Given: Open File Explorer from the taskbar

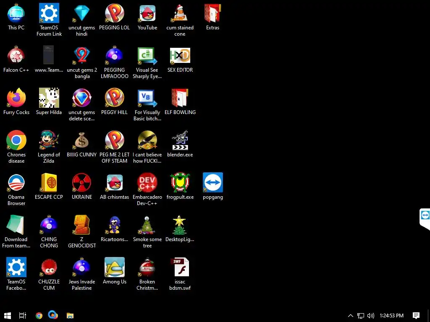Looking at the screenshot, I should tap(70, 315).
